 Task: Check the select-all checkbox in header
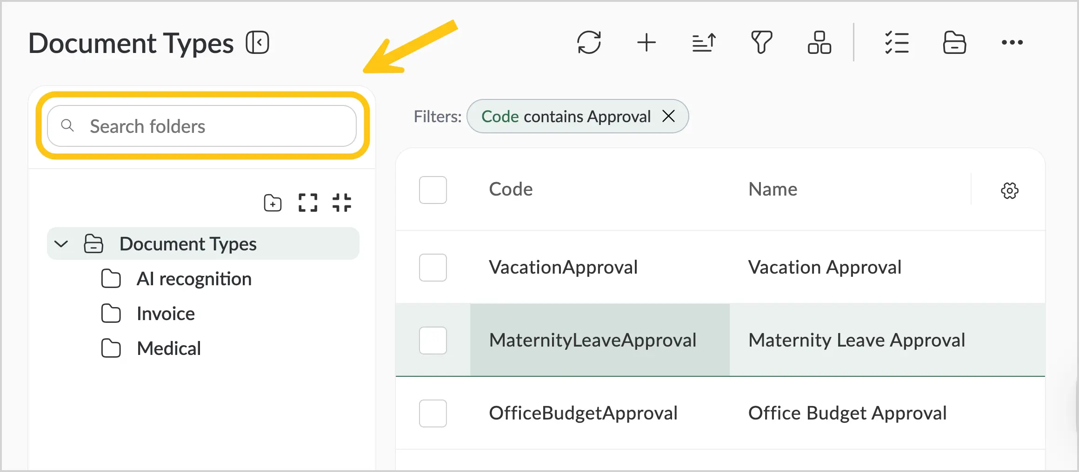pyautogui.click(x=433, y=190)
